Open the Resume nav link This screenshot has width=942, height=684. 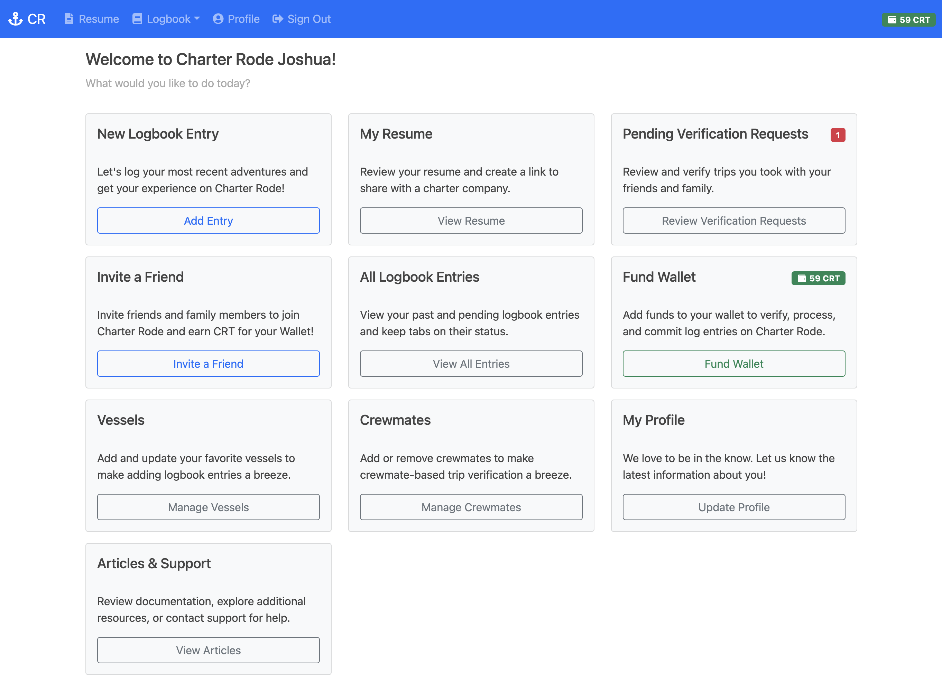click(92, 19)
